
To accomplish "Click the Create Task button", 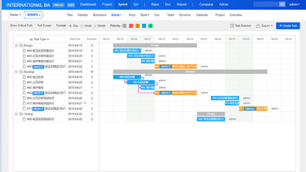I will click(288, 26).
